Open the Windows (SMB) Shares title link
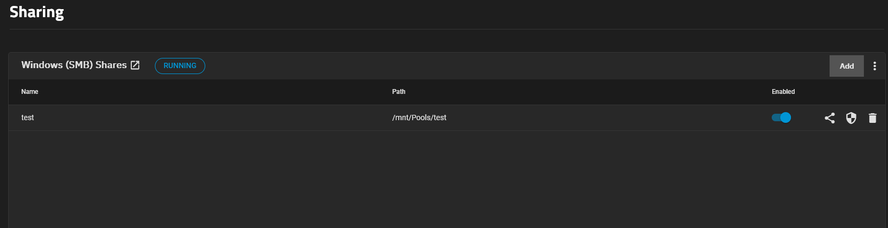888x228 pixels. tap(74, 65)
